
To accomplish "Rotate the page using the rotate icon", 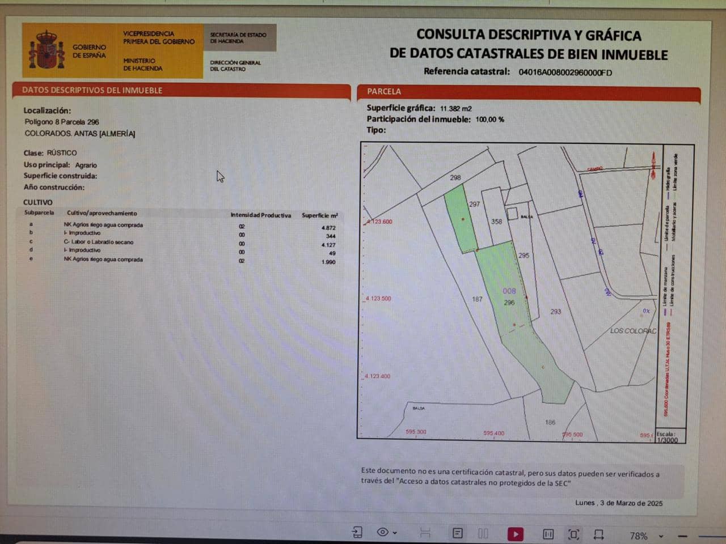I will [x=599, y=533].
